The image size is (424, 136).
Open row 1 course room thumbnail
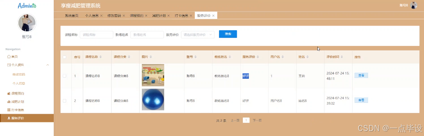[153, 75]
